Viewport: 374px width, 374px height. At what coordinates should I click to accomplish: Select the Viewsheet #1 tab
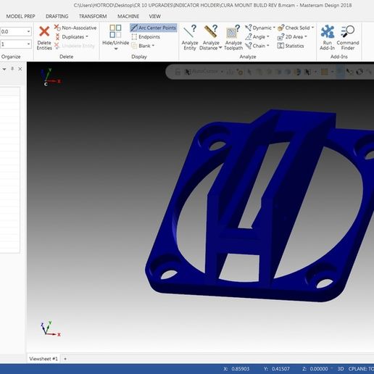tap(43, 359)
